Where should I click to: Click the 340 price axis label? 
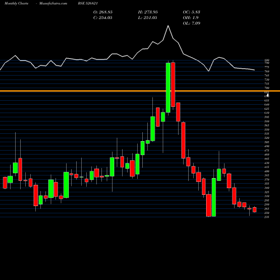pos(267,188)
